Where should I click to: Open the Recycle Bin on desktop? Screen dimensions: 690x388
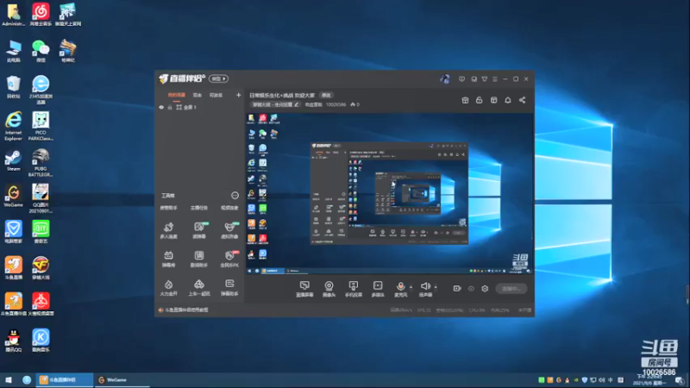(x=13, y=87)
